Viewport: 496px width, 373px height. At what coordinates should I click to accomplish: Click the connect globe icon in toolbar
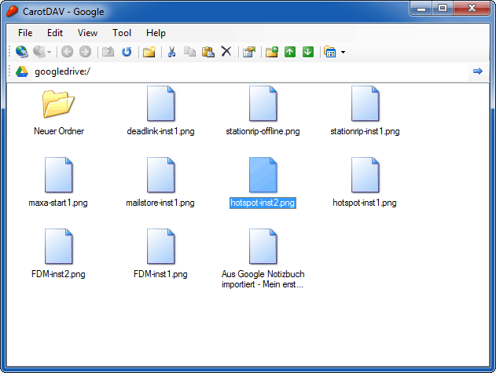(x=22, y=52)
